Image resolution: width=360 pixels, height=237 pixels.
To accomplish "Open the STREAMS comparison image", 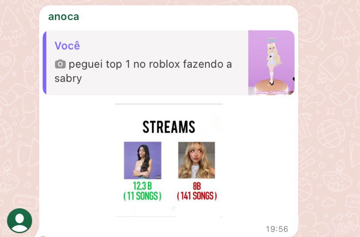I will 169,160.
